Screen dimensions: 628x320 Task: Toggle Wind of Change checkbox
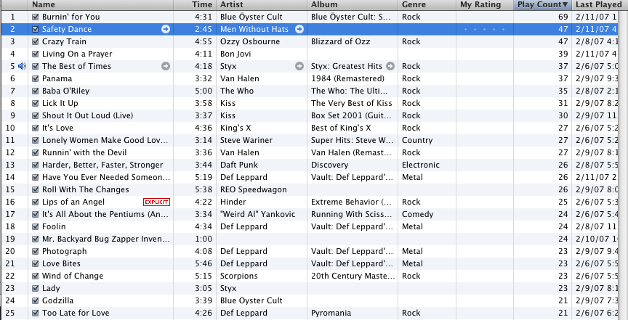35,276
